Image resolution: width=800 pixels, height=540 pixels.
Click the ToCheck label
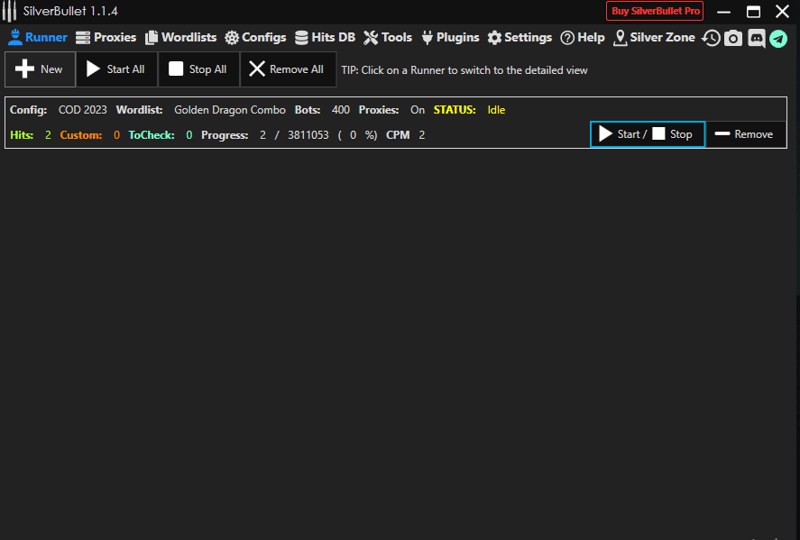[152, 134]
